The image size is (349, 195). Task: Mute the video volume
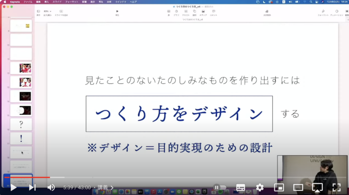51,187
